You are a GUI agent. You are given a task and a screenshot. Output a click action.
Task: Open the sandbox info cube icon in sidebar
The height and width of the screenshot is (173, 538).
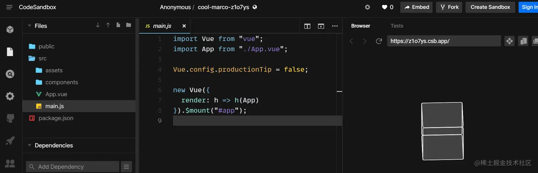tap(10, 29)
